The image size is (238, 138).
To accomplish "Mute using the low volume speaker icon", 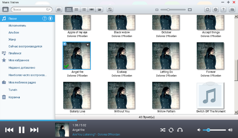I will pyautogui.click(x=199, y=130).
